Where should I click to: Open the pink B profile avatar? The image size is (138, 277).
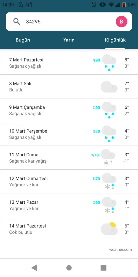122,22
